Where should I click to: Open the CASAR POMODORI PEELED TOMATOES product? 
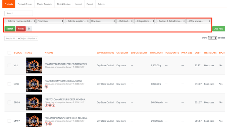(x=66, y=64)
